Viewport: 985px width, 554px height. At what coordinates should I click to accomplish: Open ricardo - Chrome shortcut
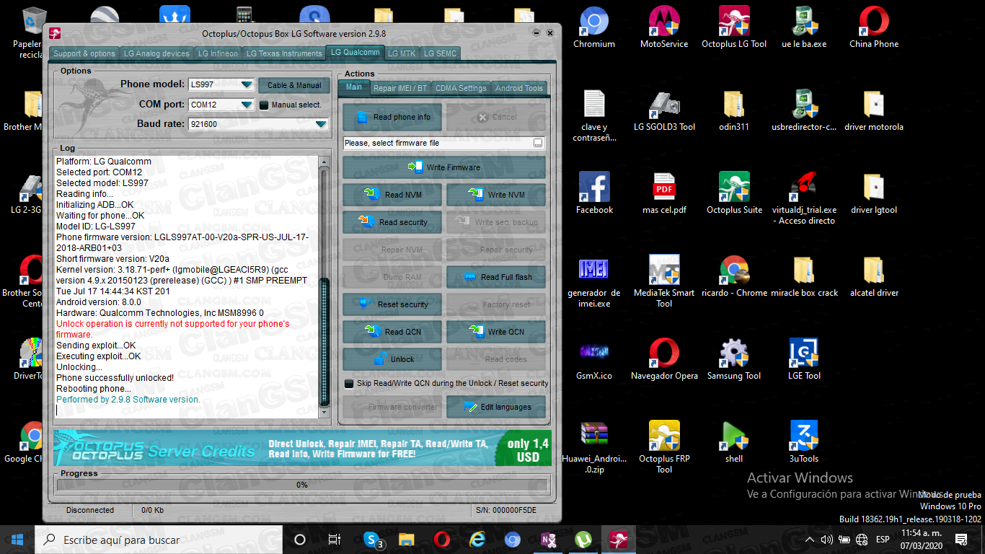point(734,276)
